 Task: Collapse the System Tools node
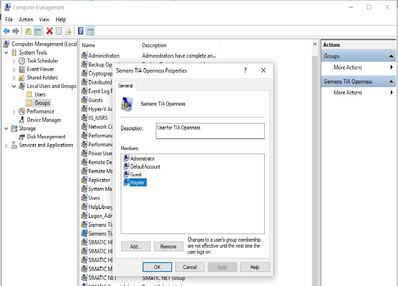point(6,53)
